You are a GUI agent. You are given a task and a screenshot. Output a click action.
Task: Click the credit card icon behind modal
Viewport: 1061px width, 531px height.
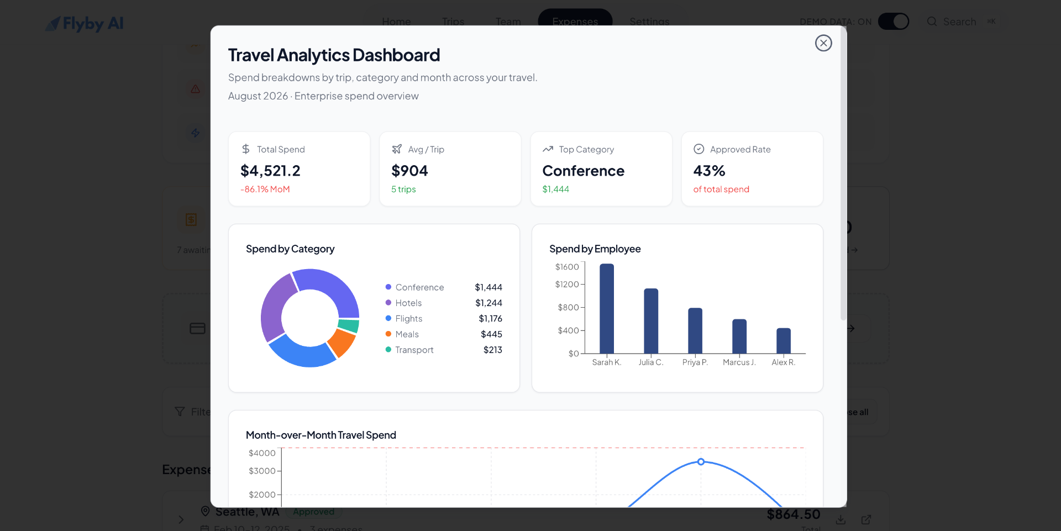click(x=197, y=328)
